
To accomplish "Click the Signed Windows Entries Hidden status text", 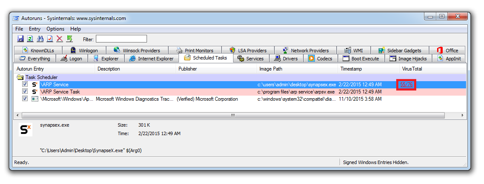I will 376,162.
